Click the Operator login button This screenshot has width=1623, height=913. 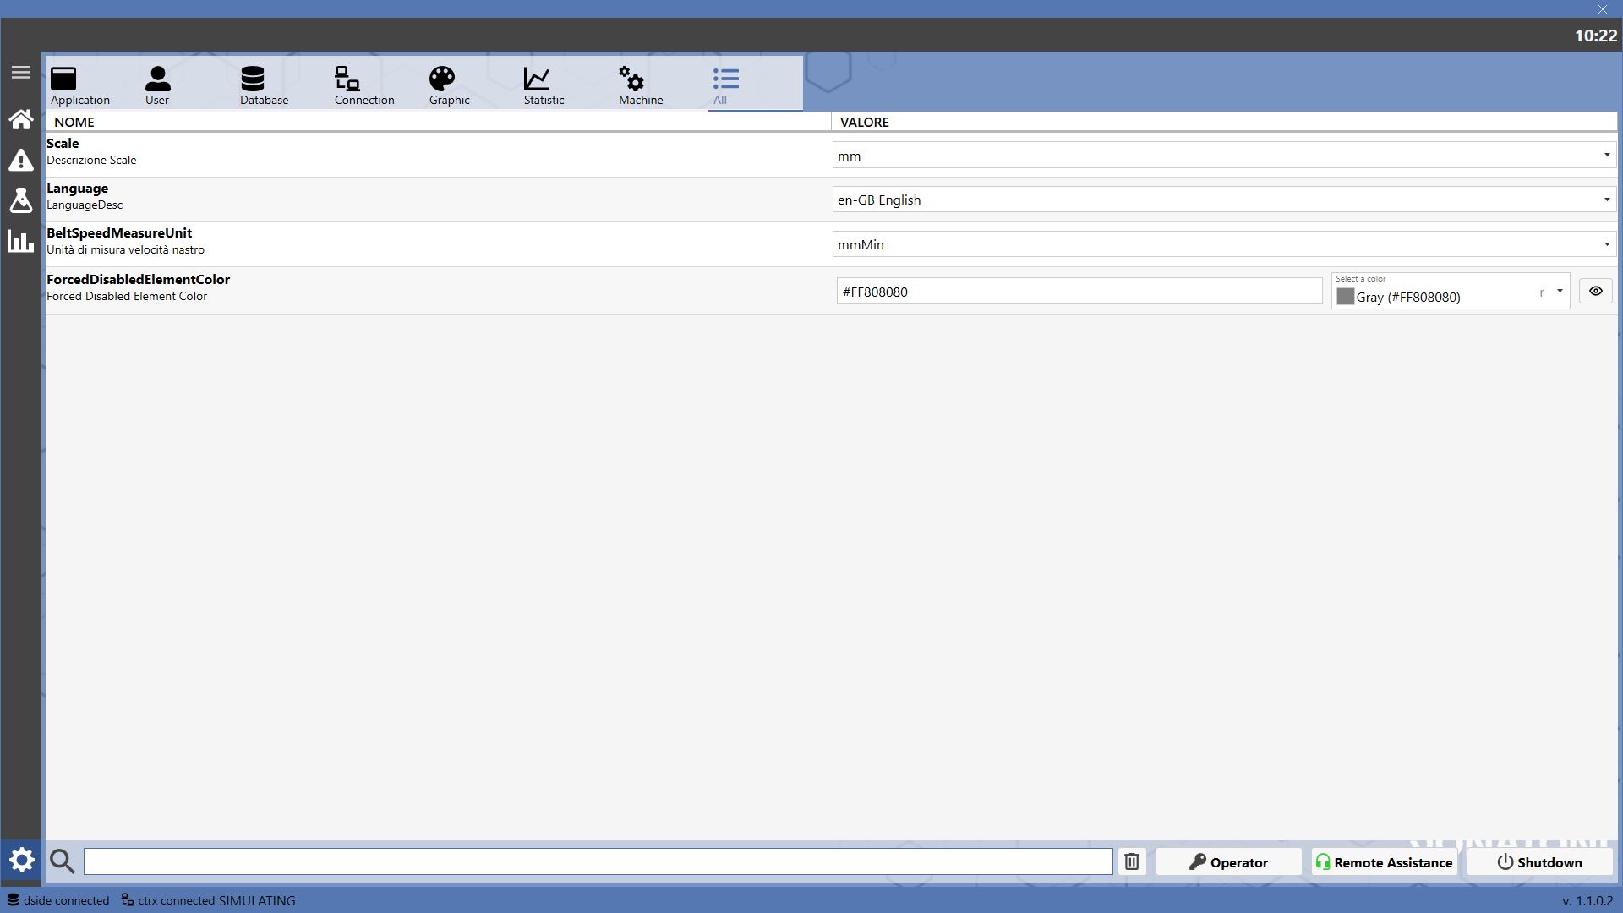1228,861
